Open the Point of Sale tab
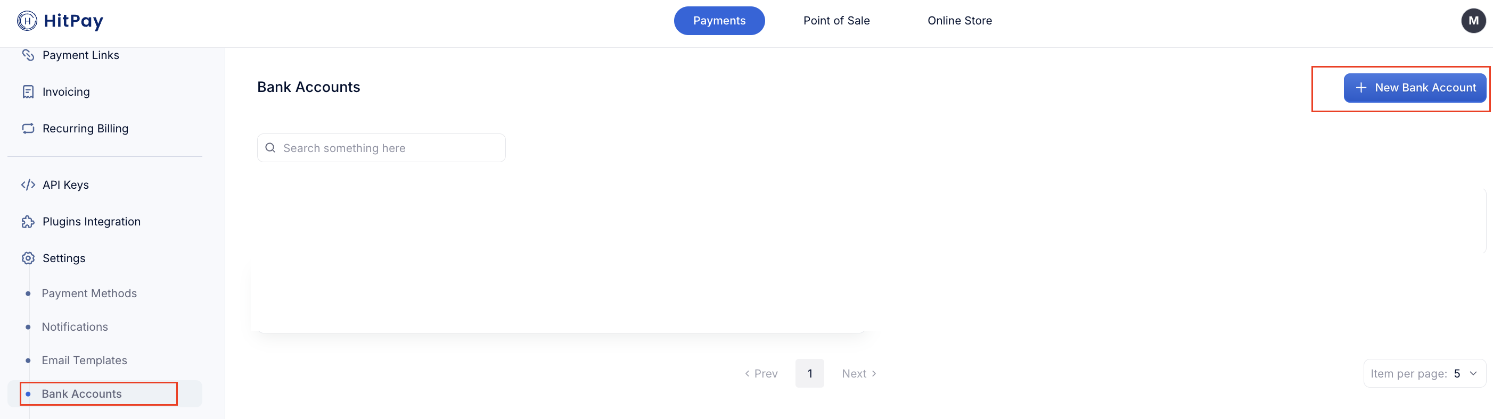 pyautogui.click(x=836, y=21)
